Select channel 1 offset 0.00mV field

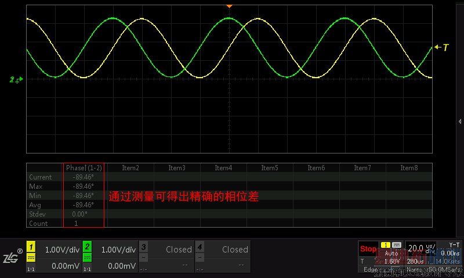[x=66, y=266]
